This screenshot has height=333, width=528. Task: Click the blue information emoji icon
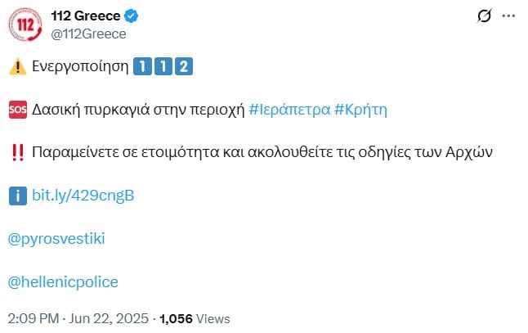(x=18, y=196)
